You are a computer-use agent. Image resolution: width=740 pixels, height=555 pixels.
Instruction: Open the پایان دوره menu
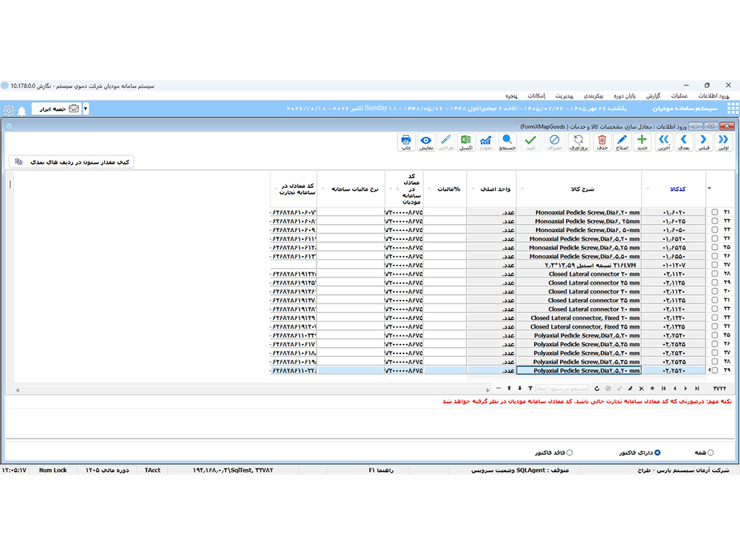point(624,96)
